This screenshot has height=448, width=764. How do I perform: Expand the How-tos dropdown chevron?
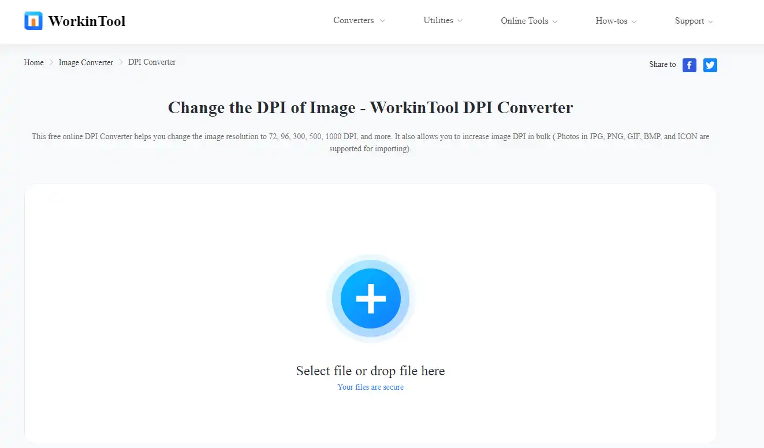point(633,21)
